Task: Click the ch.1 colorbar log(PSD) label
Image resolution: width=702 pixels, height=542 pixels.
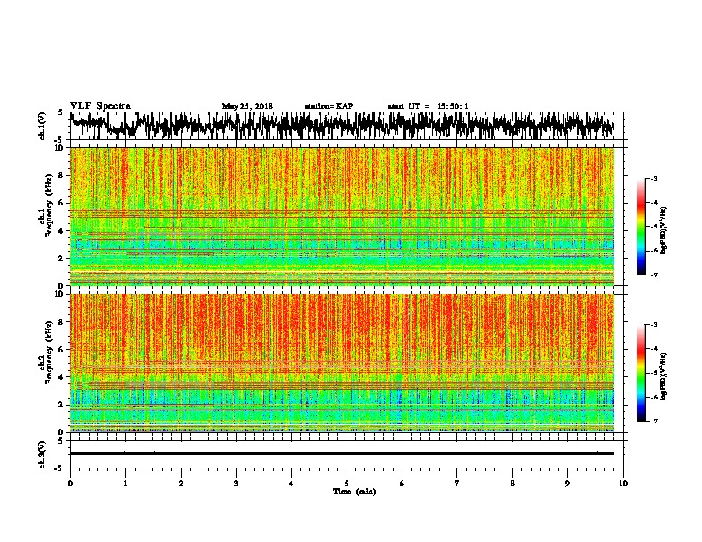Action: tap(664, 230)
